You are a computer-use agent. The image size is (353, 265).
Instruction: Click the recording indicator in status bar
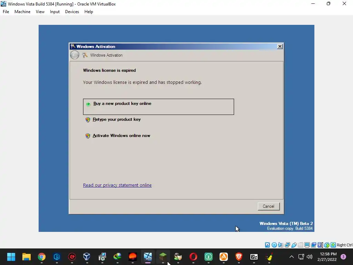(313, 245)
